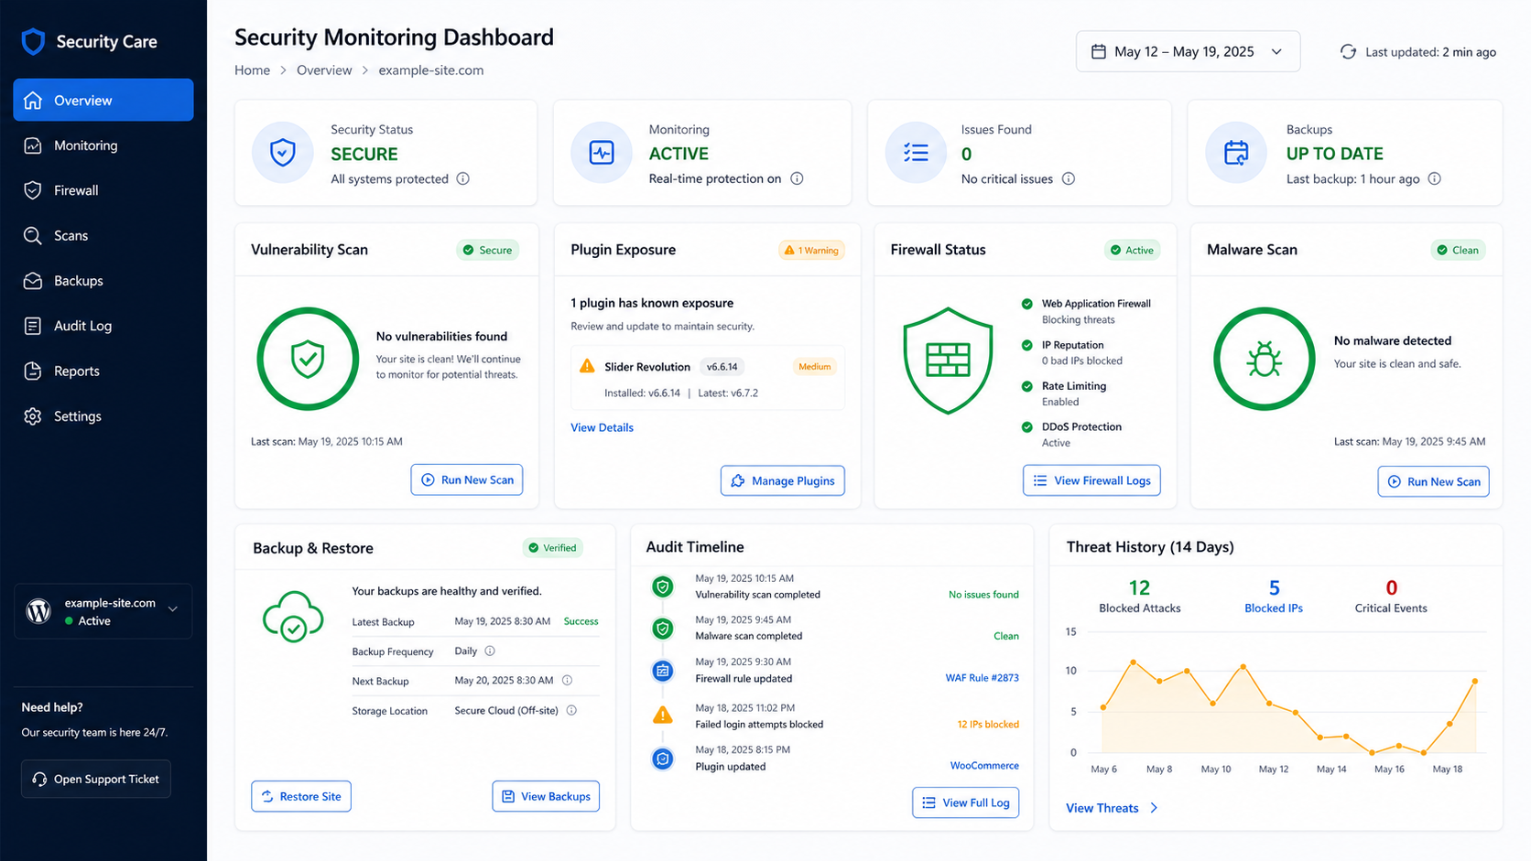Click the Manage Plugins button
The image size is (1531, 861).
(x=783, y=480)
